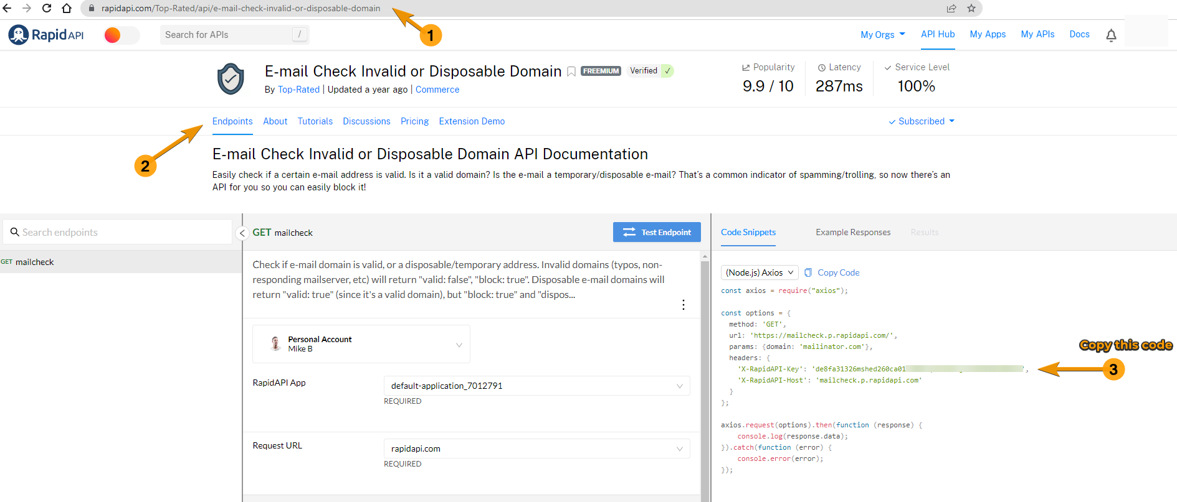
Task: Open the Discussions tab
Action: point(366,121)
